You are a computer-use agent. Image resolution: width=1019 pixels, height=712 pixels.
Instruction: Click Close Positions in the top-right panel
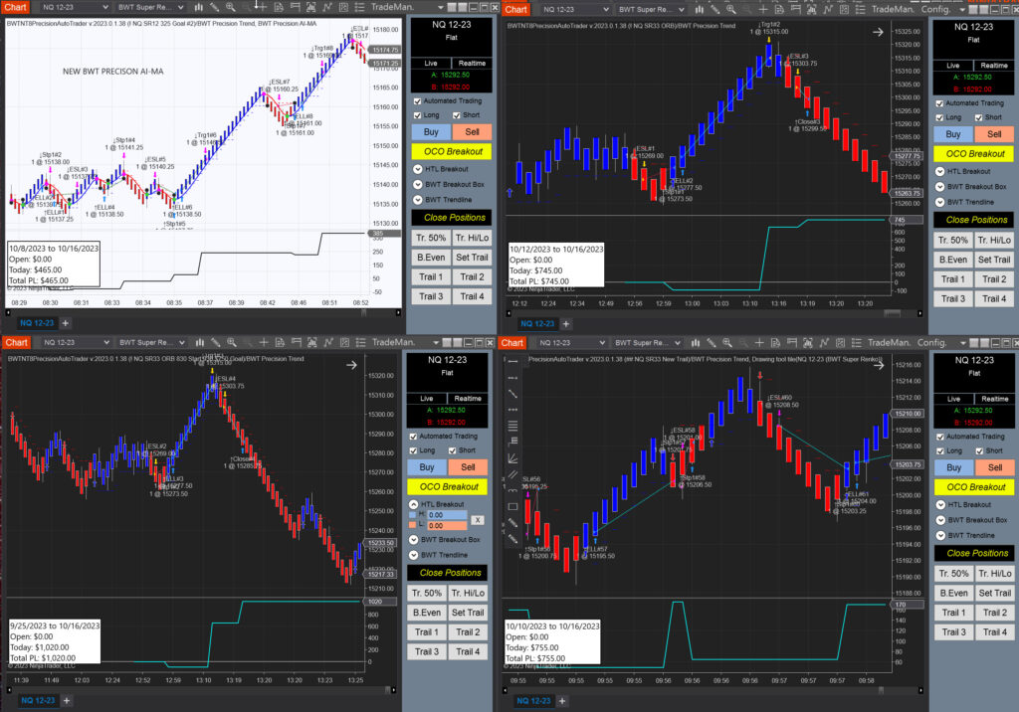click(x=970, y=220)
